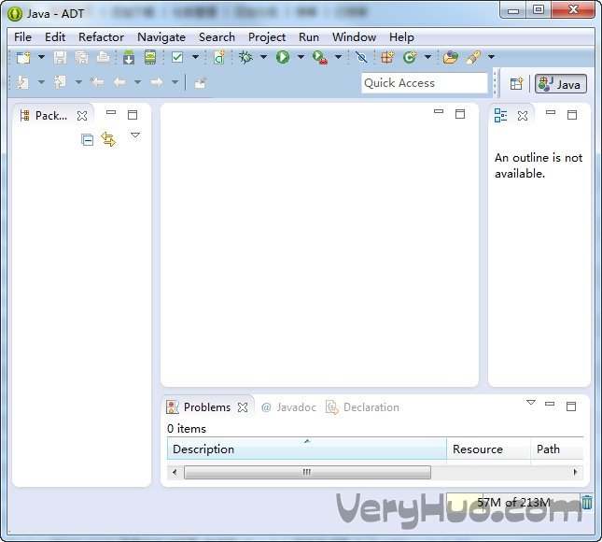Viewport: 602px width, 542px height.
Task: Sort by Resource column header
Action: [488, 449]
